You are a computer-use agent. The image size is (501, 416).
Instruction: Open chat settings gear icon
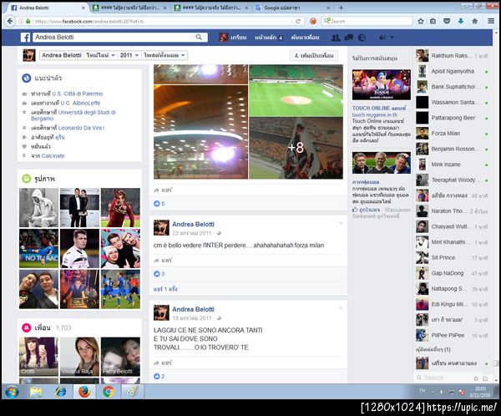[476, 378]
